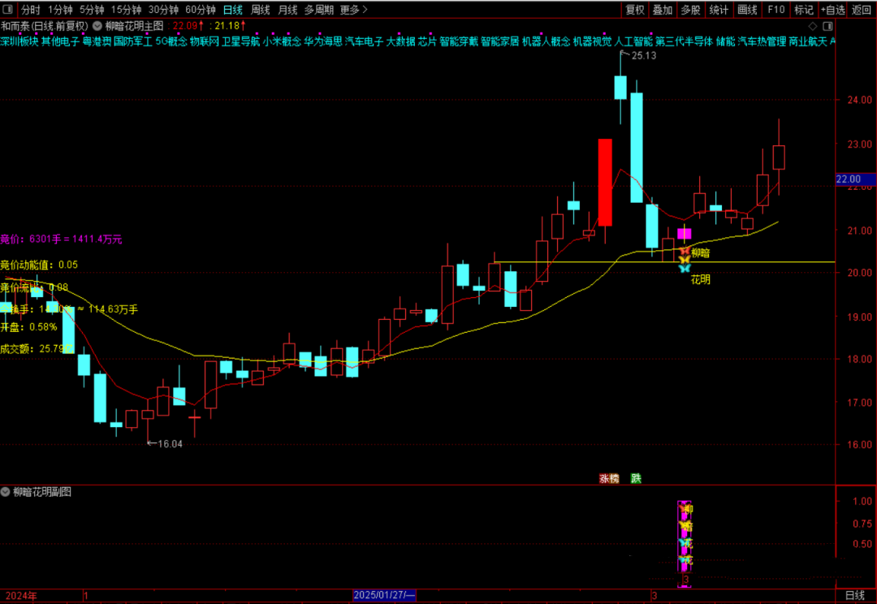The height and width of the screenshot is (604, 877).
Task: Switch to the 周线 weekly tab
Action: click(x=261, y=10)
